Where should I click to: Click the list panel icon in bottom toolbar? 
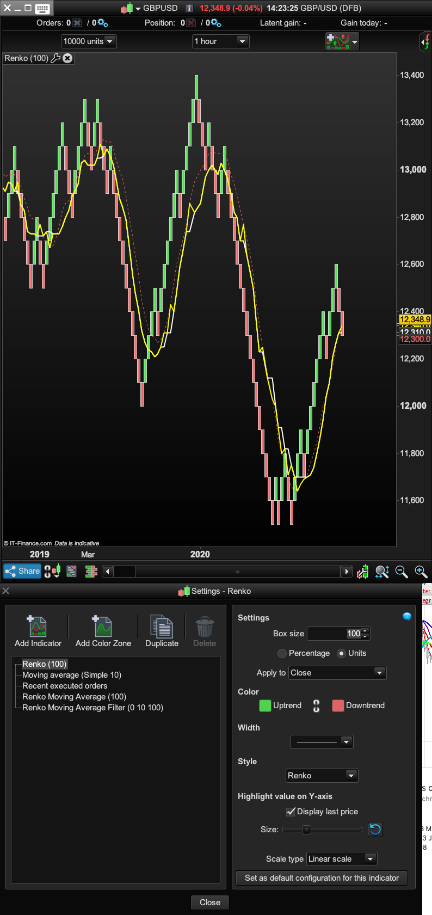tap(71, 572)
